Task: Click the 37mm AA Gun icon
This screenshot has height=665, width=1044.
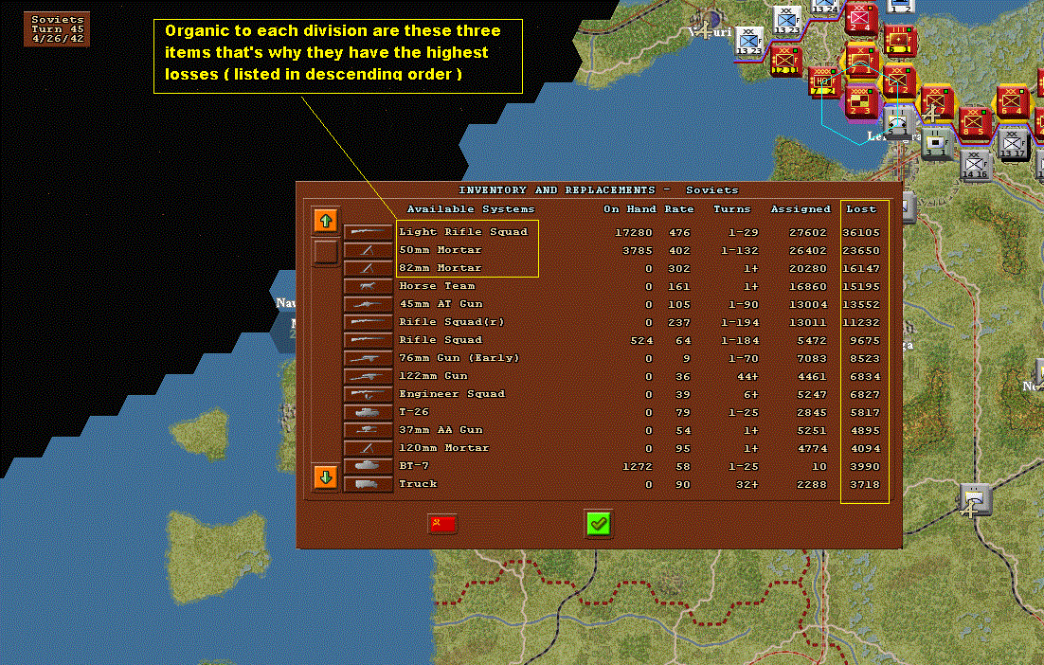Action: [x=368, y=430]
